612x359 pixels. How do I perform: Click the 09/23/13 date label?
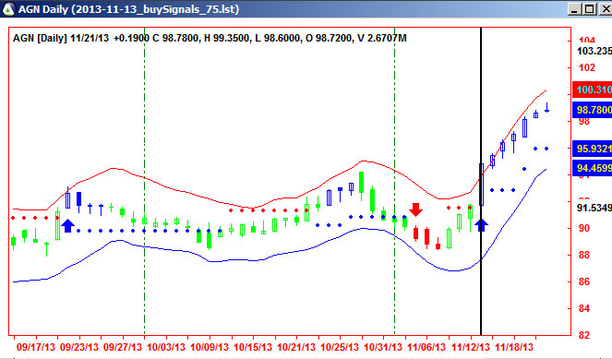78,347
